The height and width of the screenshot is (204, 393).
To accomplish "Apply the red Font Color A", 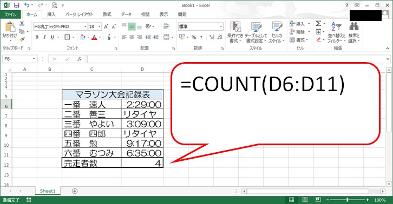I will tap(94, 37).
